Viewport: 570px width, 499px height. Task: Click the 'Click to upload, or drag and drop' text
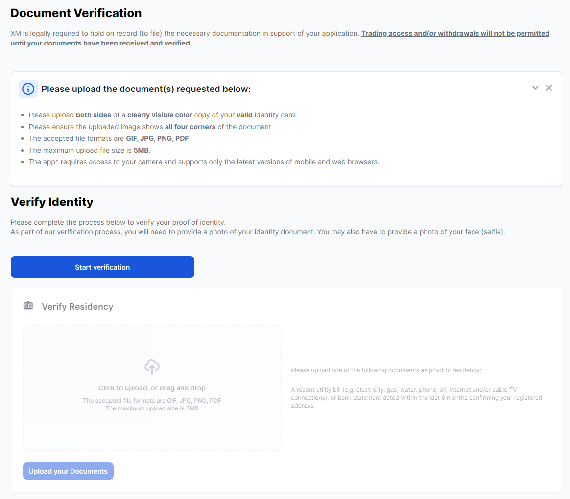pyautogui.click(x=152, y=388)
